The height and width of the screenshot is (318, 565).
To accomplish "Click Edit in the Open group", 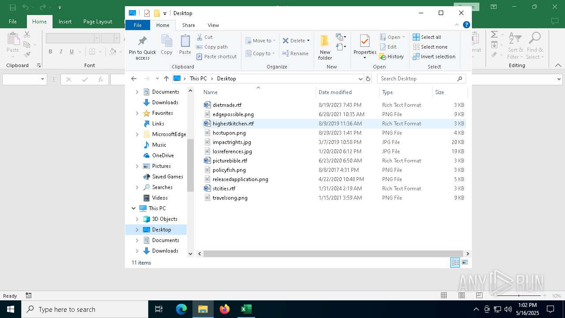I will pos(388,47).
